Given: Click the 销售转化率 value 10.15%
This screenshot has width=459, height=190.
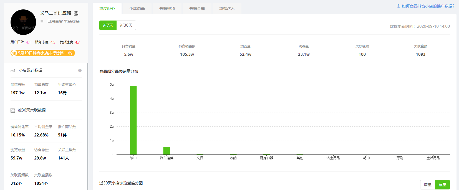Looking at the screenshot, I should tap(17, 135).
